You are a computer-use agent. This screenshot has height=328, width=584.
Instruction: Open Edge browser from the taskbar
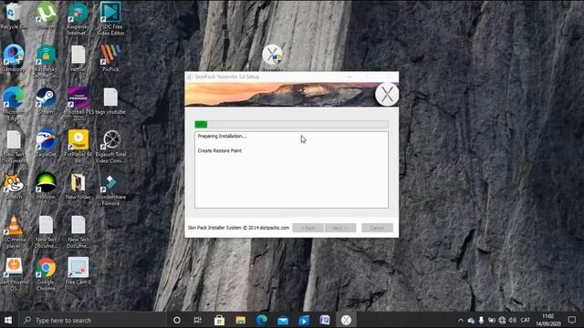tap(262, 320)
